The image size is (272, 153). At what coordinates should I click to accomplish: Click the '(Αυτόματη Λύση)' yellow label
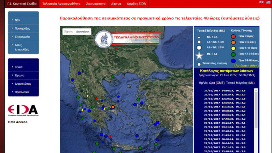coord(246,66)
